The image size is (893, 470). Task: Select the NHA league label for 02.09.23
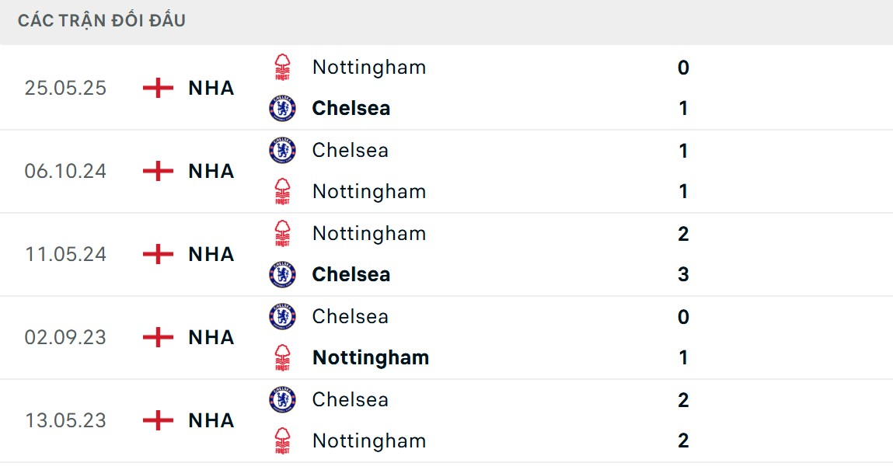coord(211,337)
